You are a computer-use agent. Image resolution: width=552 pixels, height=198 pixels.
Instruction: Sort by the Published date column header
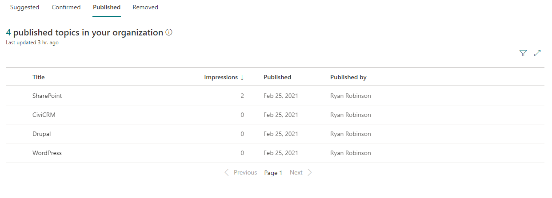point(277,77)
